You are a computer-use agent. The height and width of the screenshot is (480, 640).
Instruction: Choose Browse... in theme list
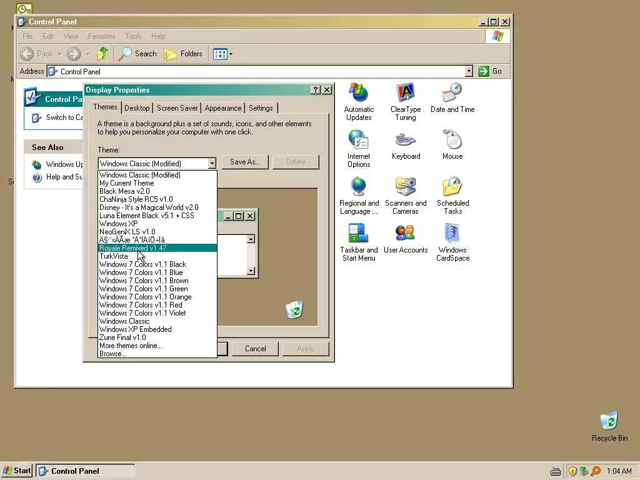pyautogui.click(x=157, y=354)
